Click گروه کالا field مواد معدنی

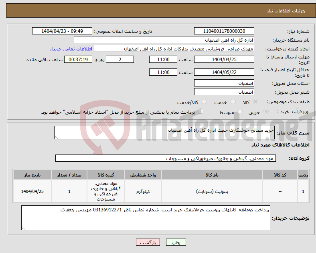pos(166,158)
